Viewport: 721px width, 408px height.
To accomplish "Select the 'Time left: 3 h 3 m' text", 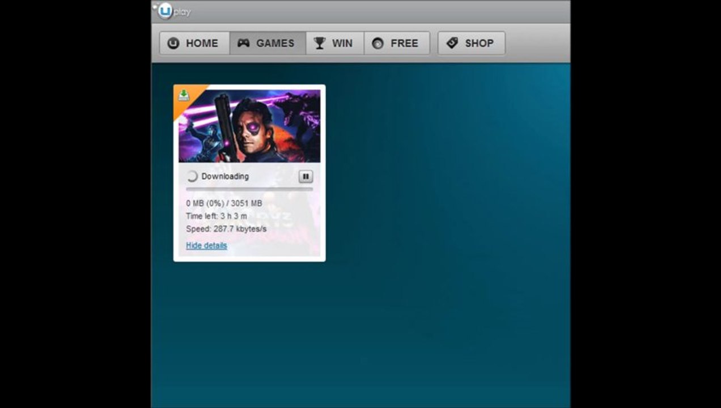I will [217, 216].
